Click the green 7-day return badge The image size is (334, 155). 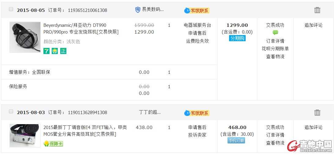click(46, 51)
